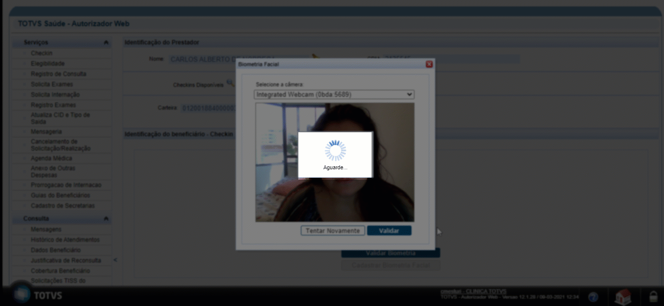
Task: Open Registro Exames
Action: click(x=53, y=105)
